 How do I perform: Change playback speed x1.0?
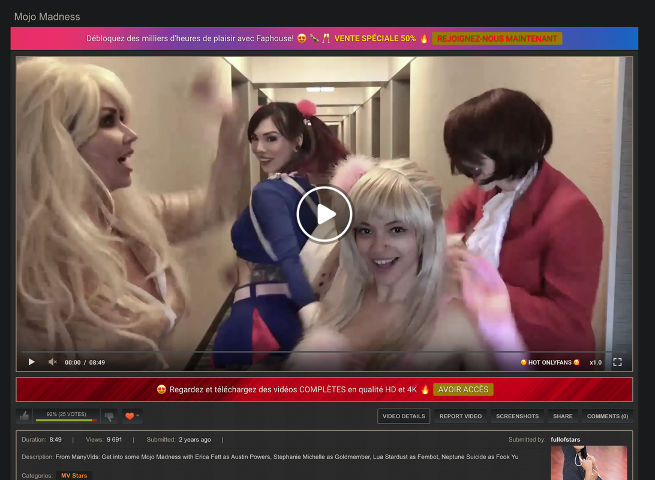click(595, 362)
